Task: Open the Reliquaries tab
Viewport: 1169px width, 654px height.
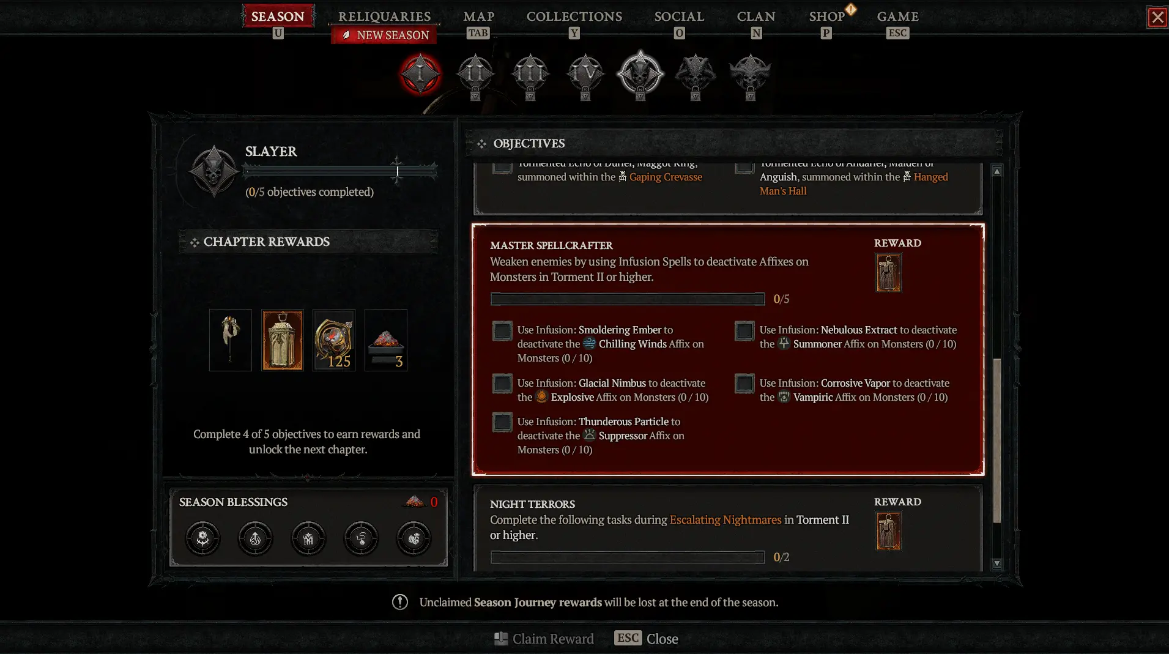Action: tap(385, 17)
